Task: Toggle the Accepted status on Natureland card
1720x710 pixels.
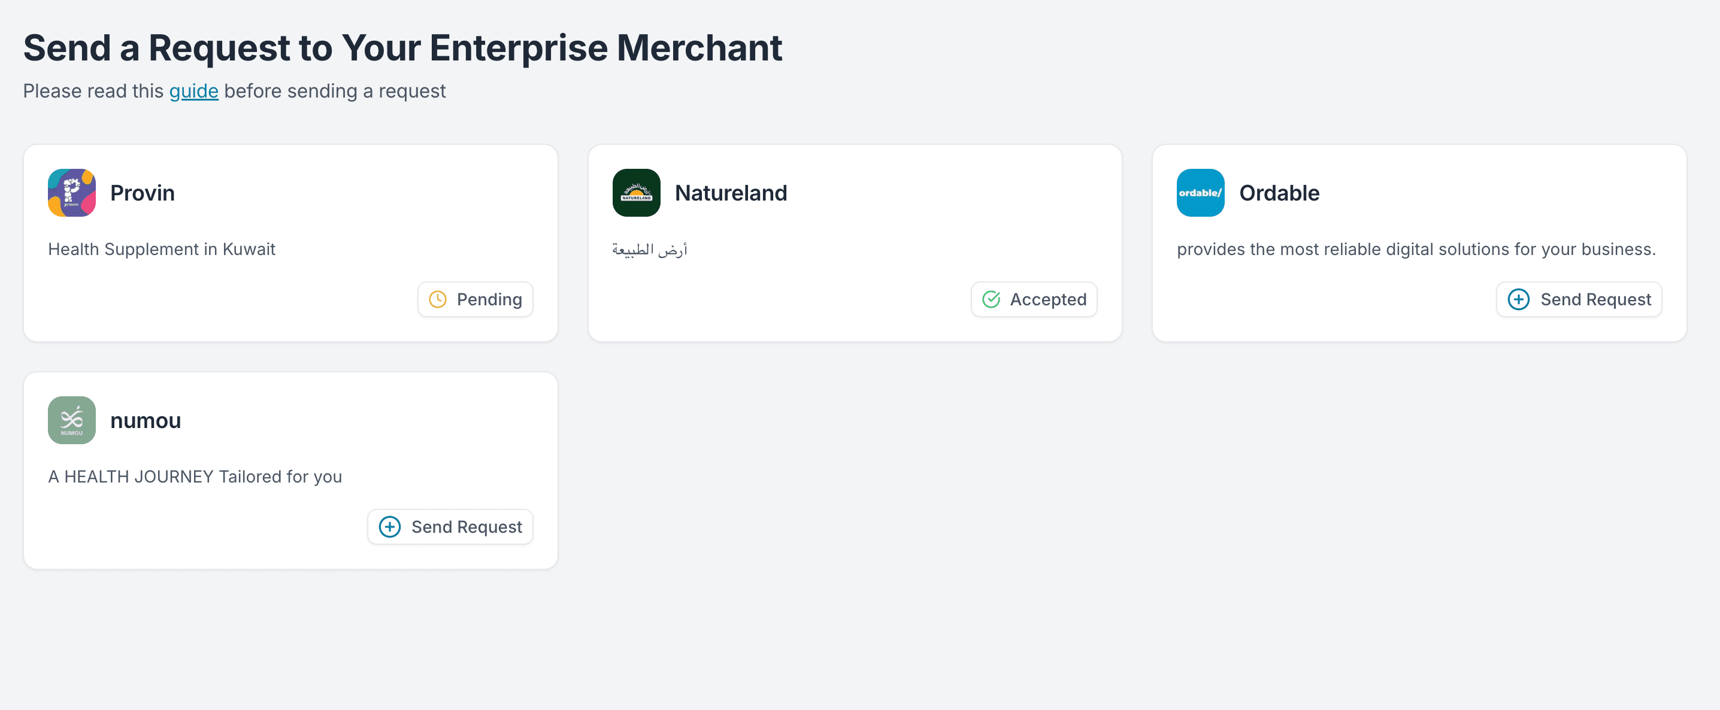Action: (x=1034, y=299)
